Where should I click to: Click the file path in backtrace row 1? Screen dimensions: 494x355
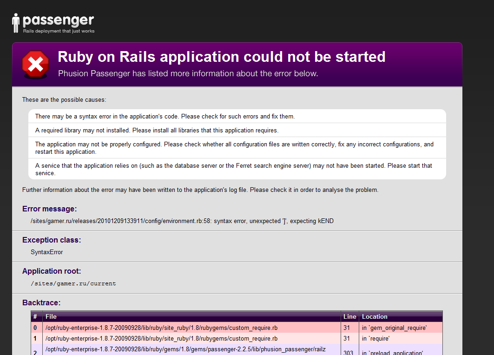(x=161, y=339)
